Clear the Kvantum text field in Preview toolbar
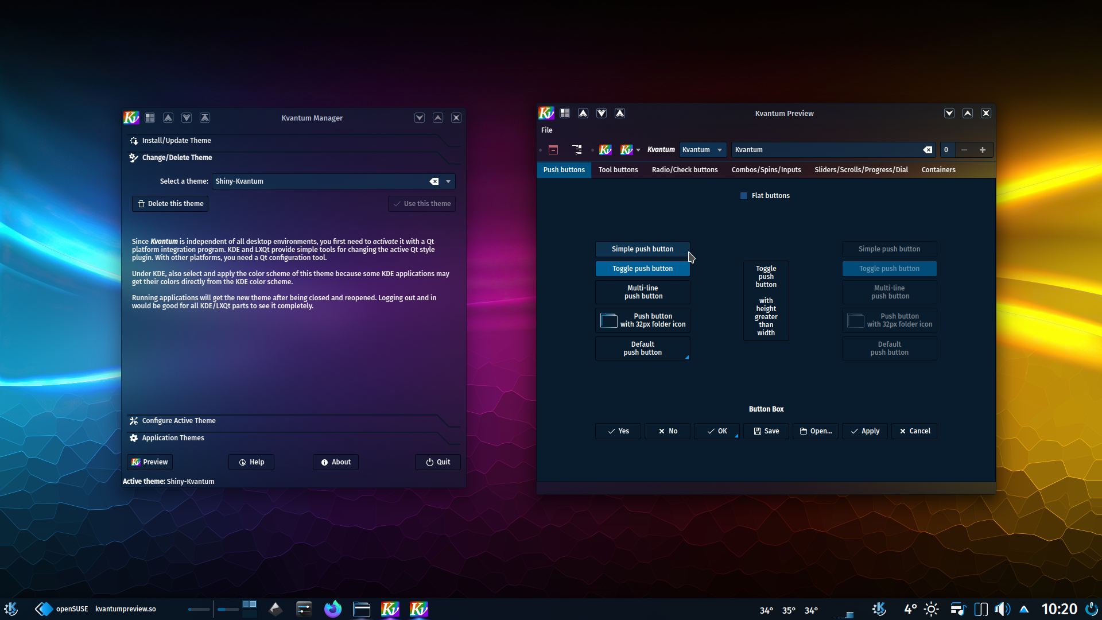 [x=928, y=150]
